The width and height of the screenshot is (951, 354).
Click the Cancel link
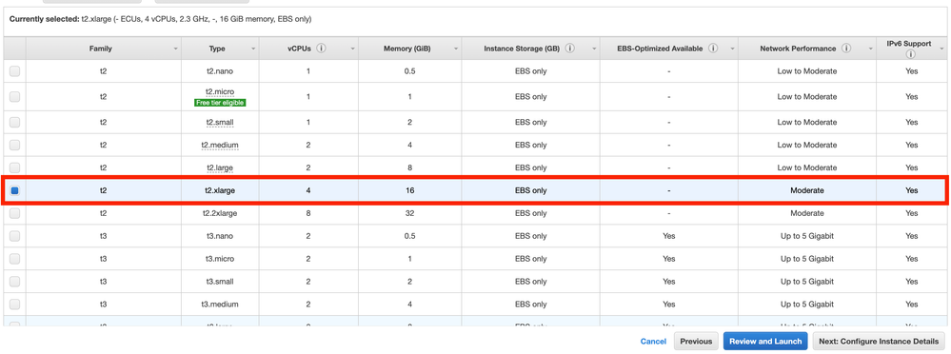pos(653,342)
